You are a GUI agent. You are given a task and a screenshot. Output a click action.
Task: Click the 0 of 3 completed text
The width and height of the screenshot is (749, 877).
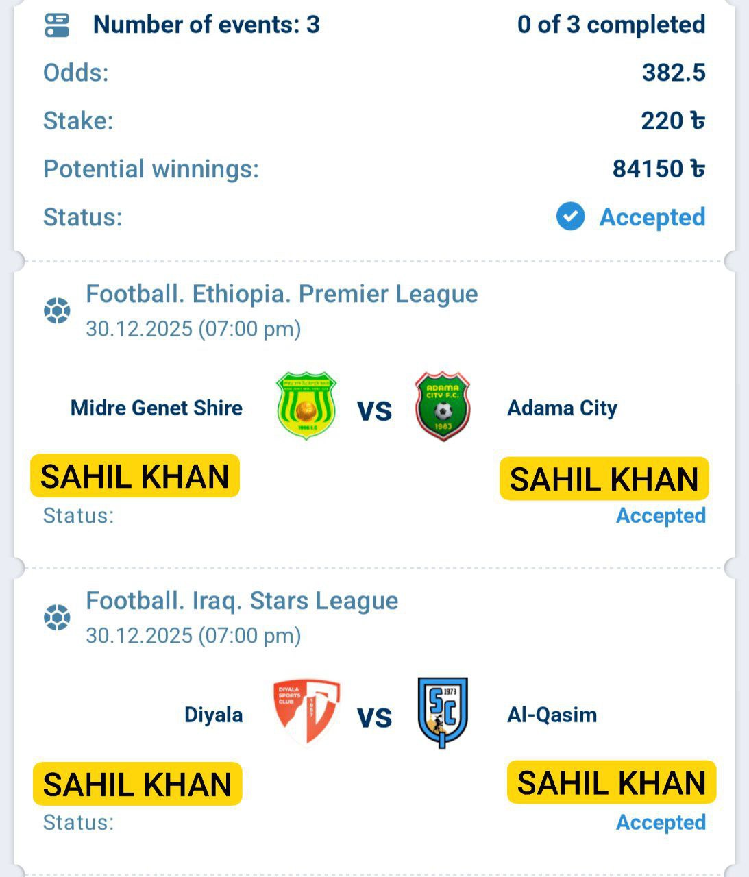611,25
